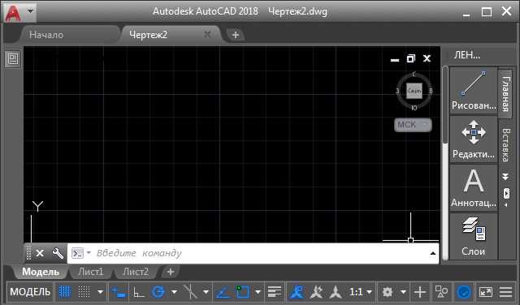Select the Чертеж2 drawing tab
The height and width of the screenshot is (305, 520).
tap(149, 35)
